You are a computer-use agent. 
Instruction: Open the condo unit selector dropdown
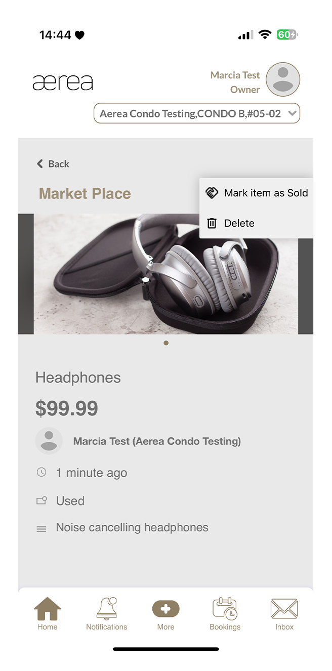tap(197, 113)
